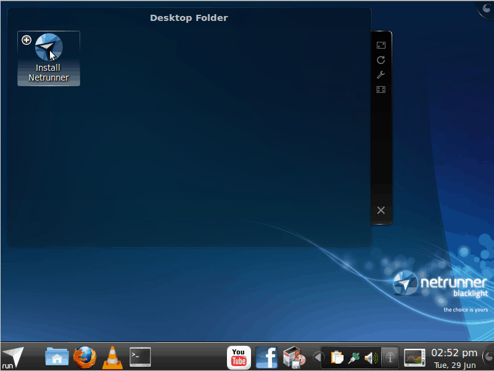Open the panel toolbox at the taskbar's right end
Image resolution: width=494 pixels, height=371 pixels.
(488, 357)
